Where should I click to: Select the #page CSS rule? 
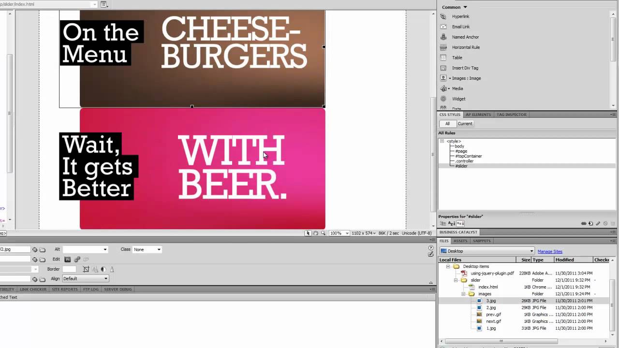(461, 151)
